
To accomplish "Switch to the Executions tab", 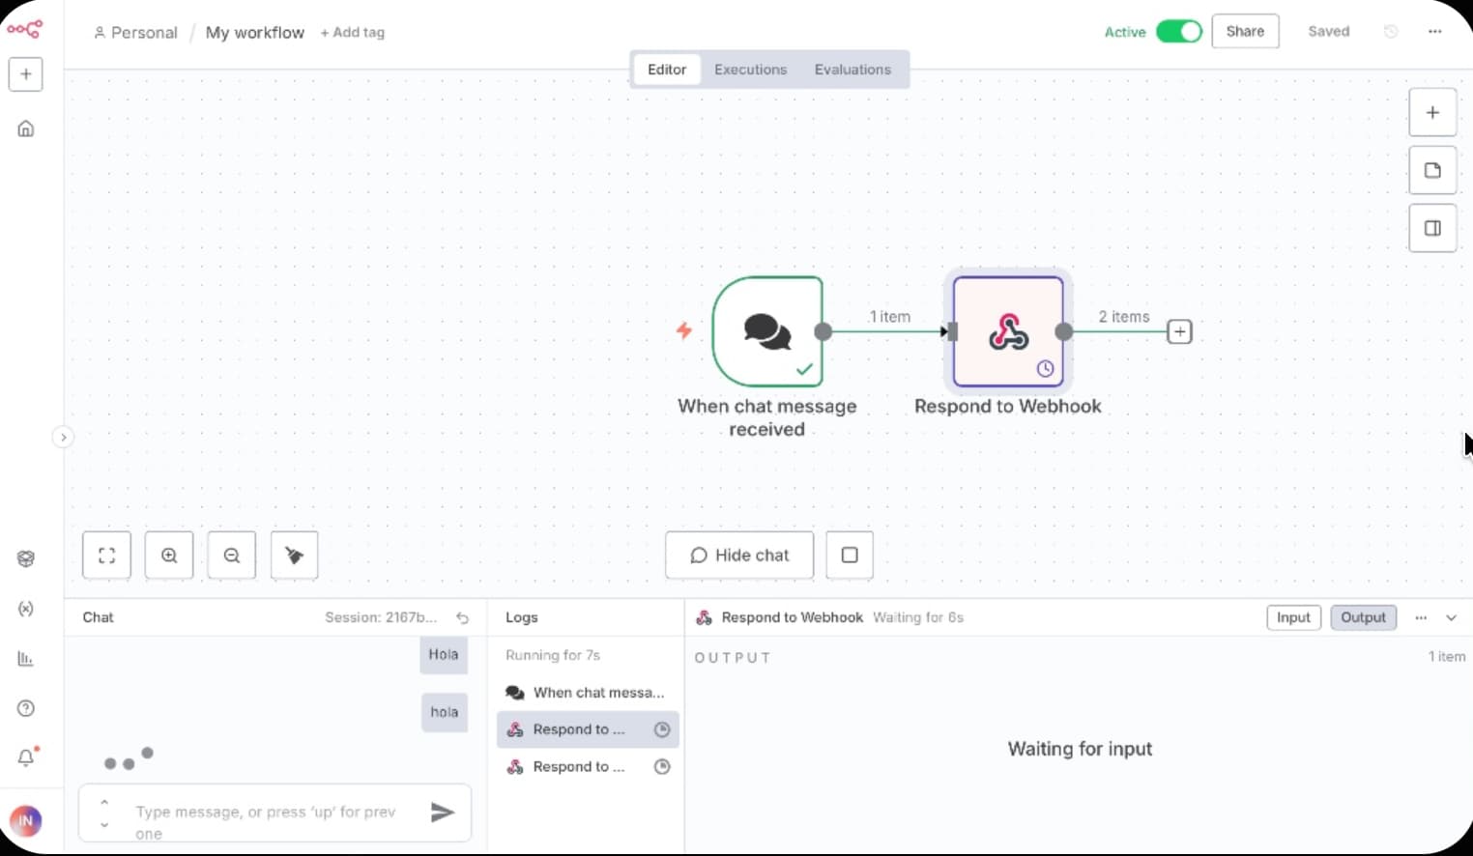I will click(750, 70).
